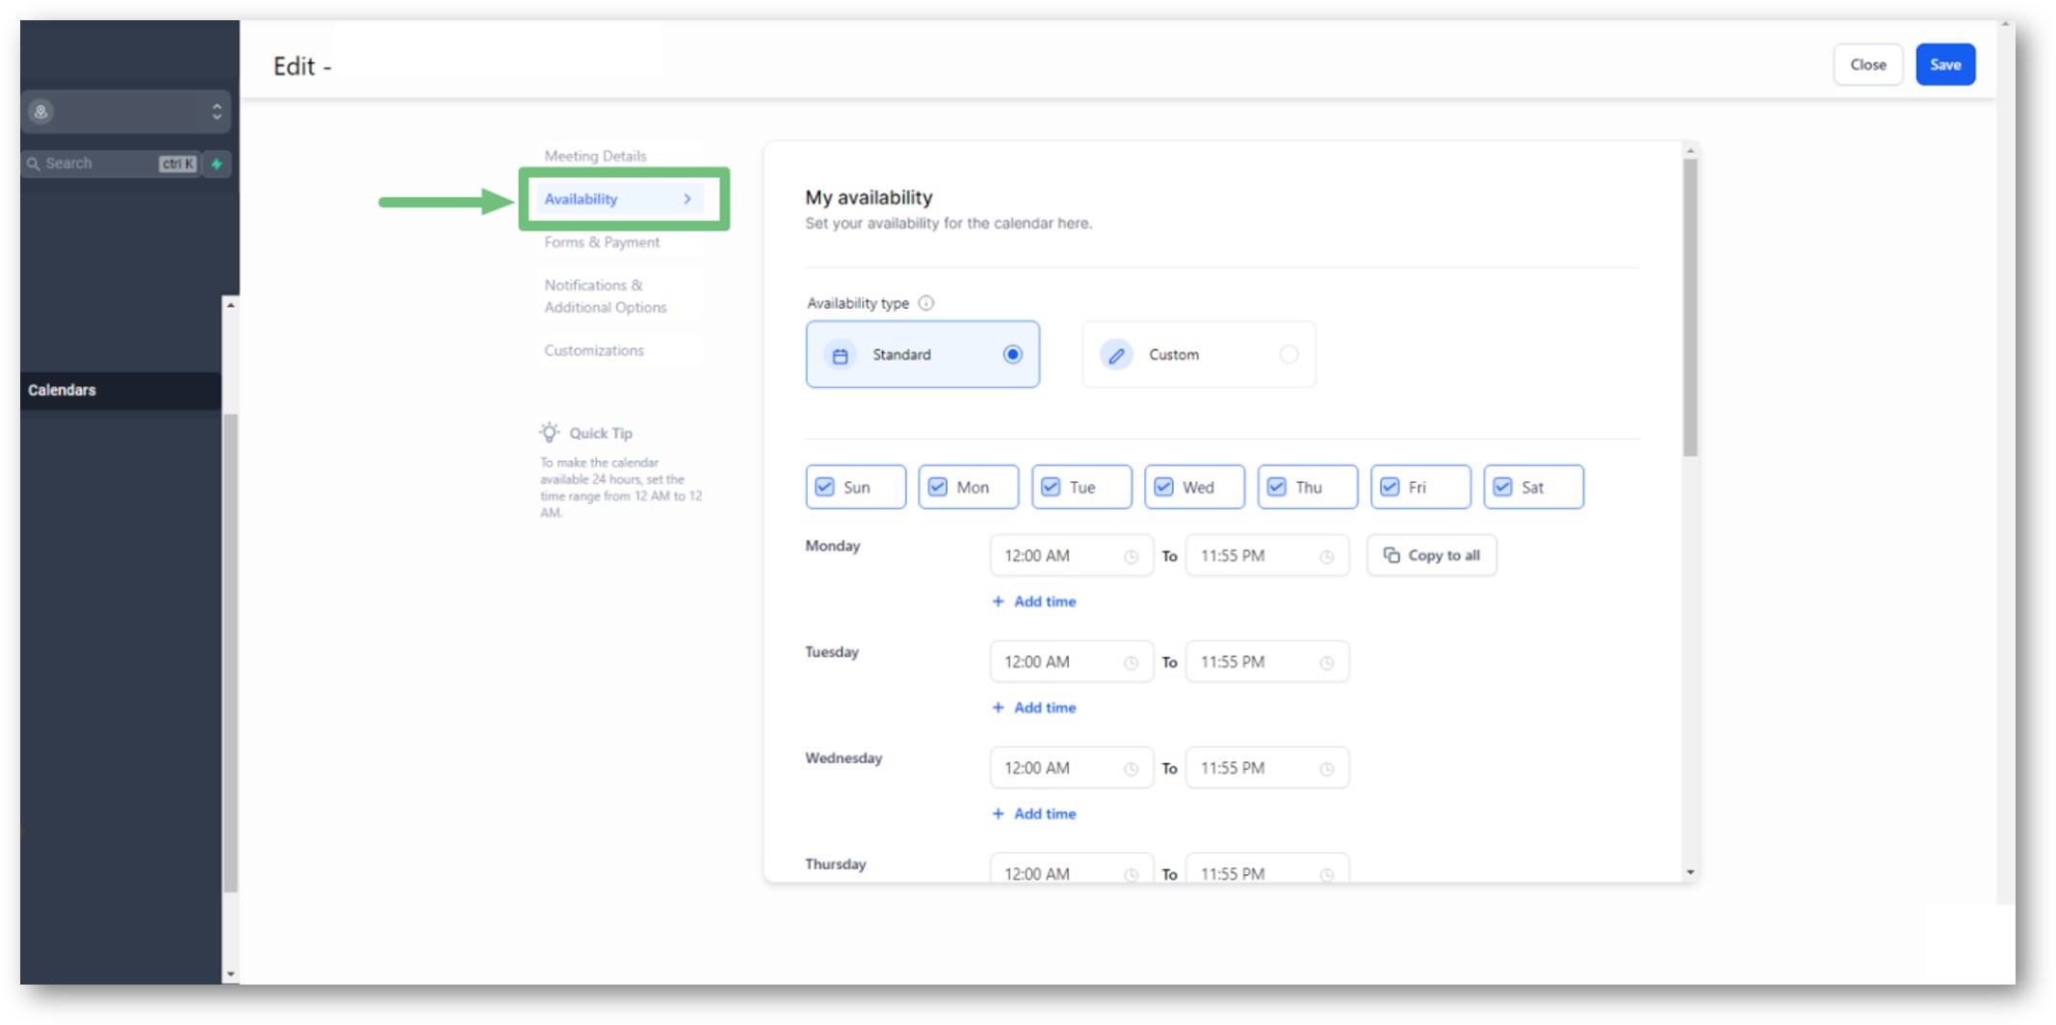Open Wednesday start time 12:00 AM field
The image size is (2056, 1025).
1071,768
